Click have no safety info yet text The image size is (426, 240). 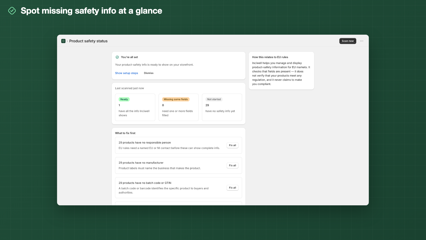point(220,111)
